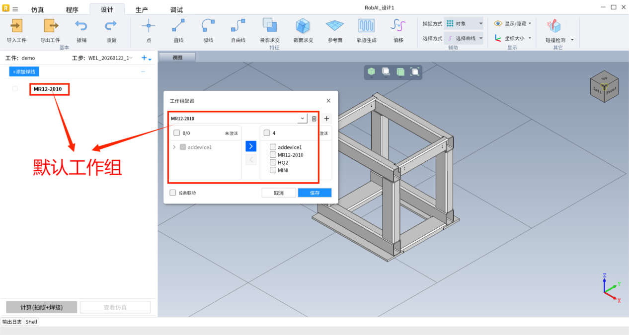Check the MINI device checkbox
This screenshot has width=629, height=335.
[273, 170]
